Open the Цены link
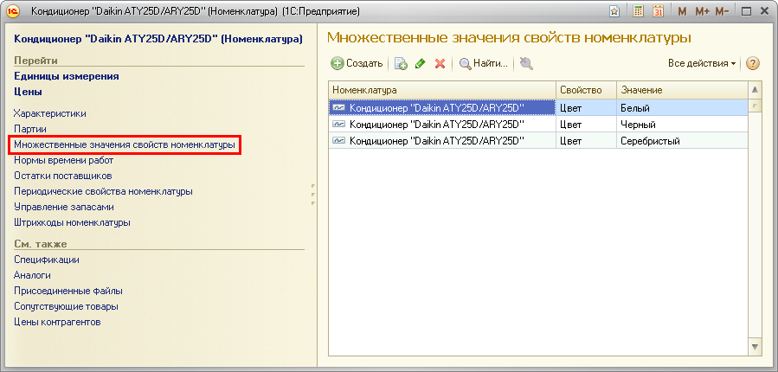 (28, 92)
